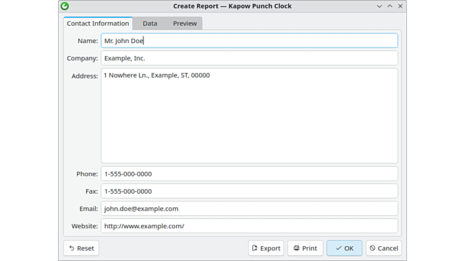
Task: Switch to the Data tab
Action: 150,23
